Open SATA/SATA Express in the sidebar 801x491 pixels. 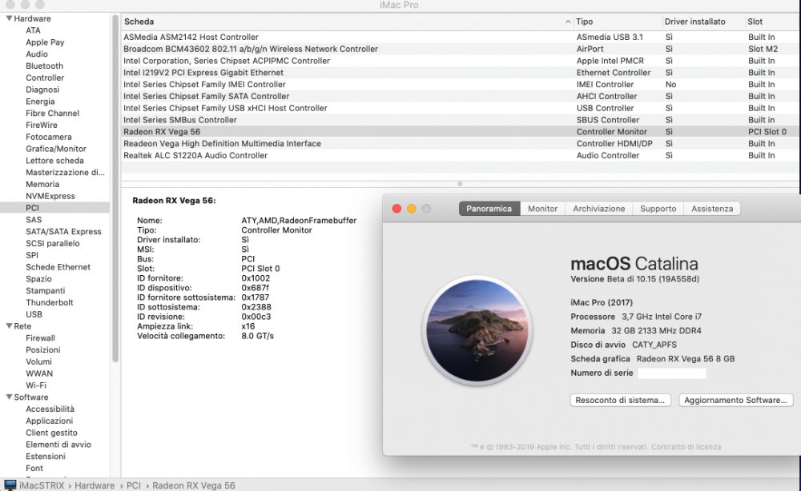(x=63, y=231)
